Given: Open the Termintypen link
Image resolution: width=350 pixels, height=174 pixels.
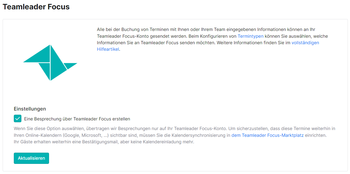Looking at the screenshot, I should click(250, 36).
